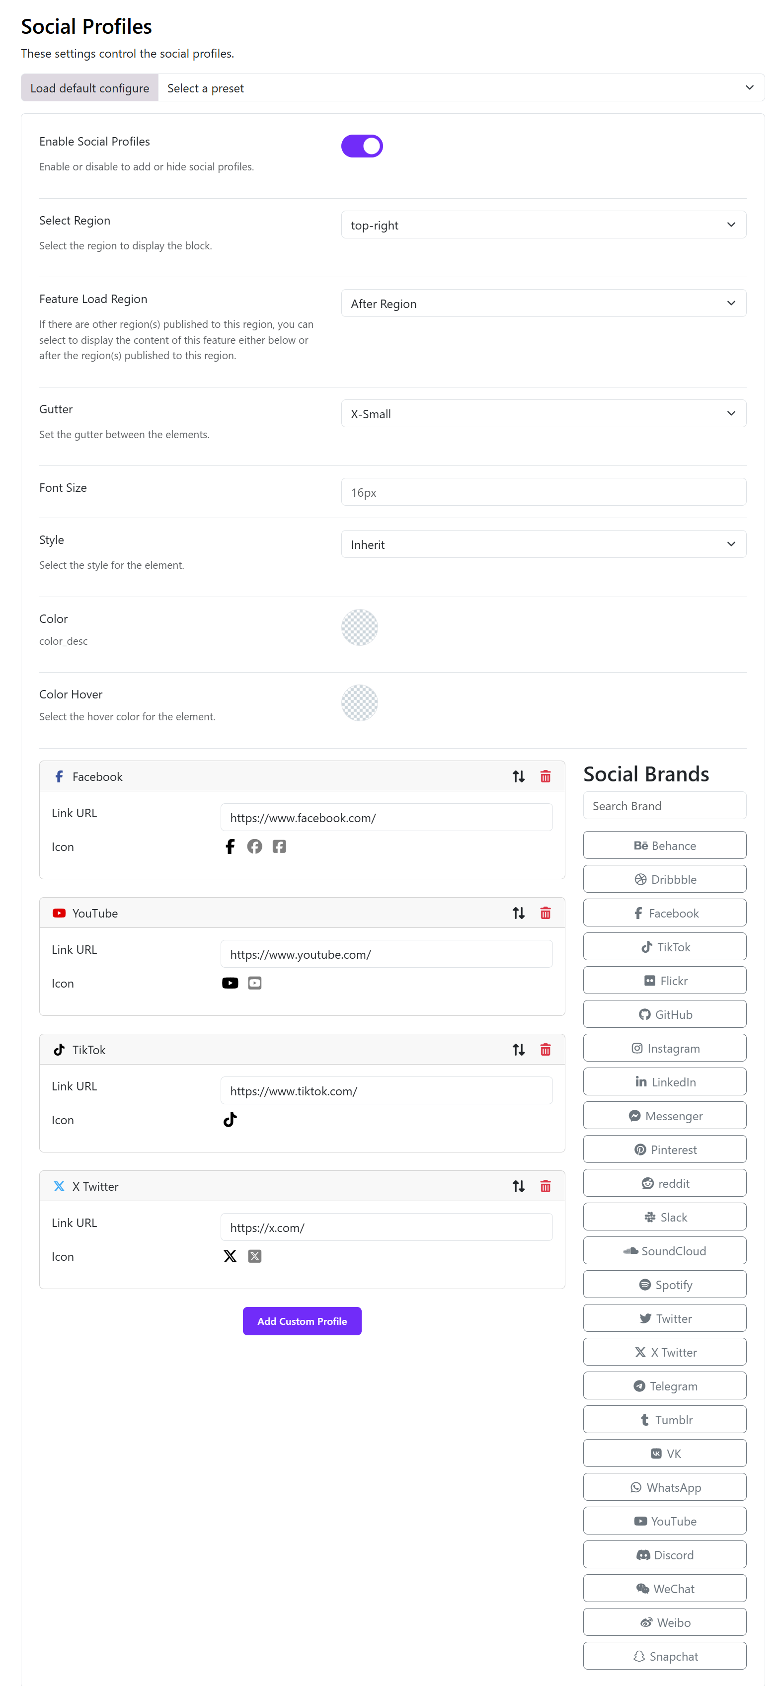Viewport: 783px width, 1686px height.
Task: Delete the X Twitter profile
Action: [546, 1187]
